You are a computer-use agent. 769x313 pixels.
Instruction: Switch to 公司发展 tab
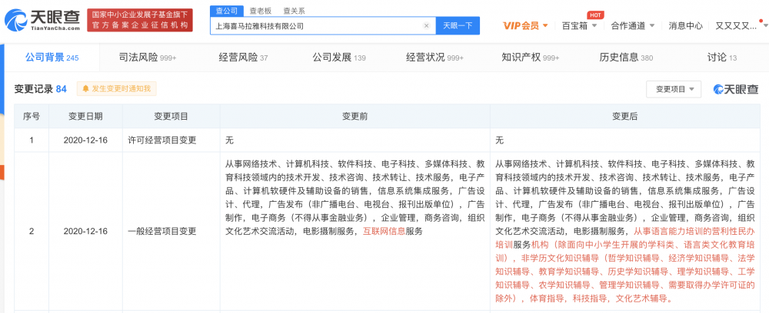click(339, 58)
